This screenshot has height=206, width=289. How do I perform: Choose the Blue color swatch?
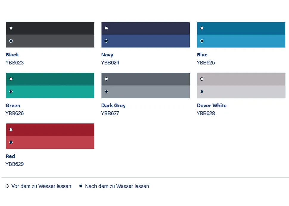point(241,35)
